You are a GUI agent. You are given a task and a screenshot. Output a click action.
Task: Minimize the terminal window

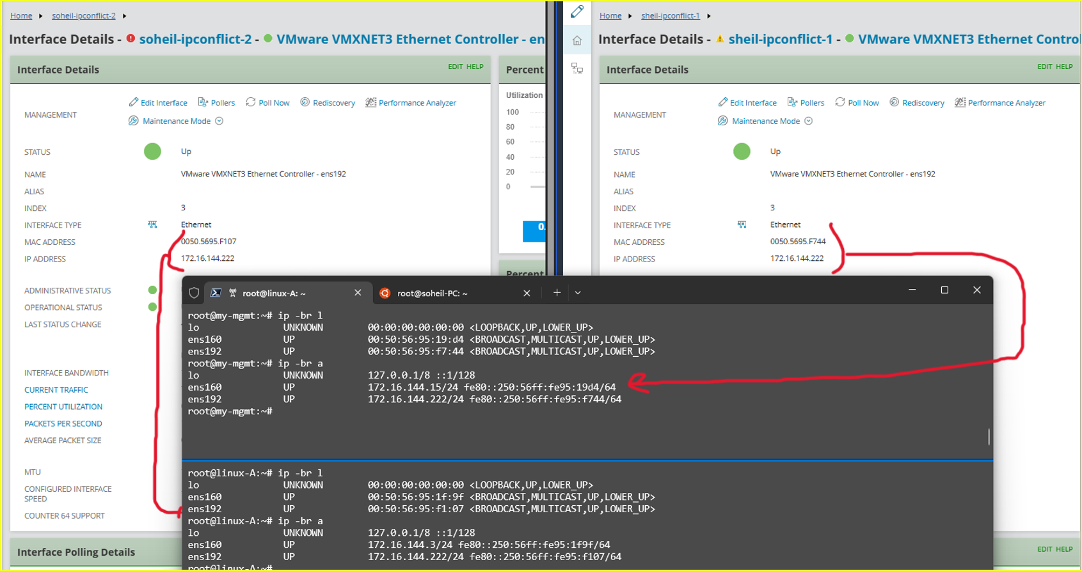pos(912,290)
